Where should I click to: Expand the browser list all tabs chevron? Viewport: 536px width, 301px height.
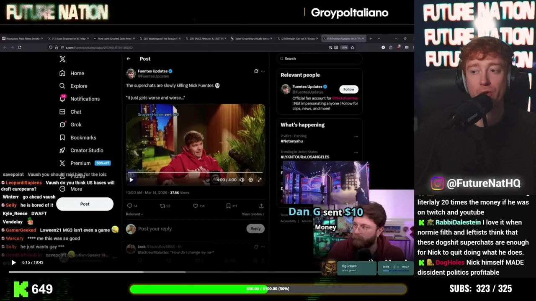click(x=379, y=38)
